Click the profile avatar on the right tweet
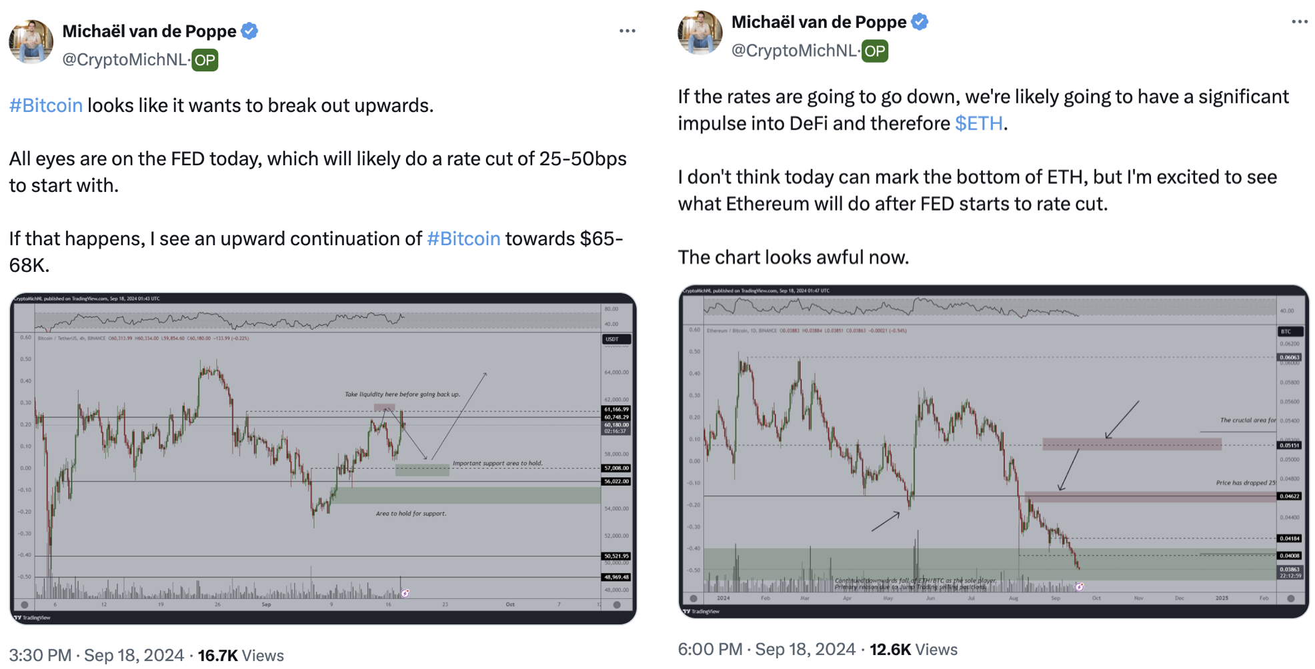Screen dimensions: 1315x669 click(700, 33)
